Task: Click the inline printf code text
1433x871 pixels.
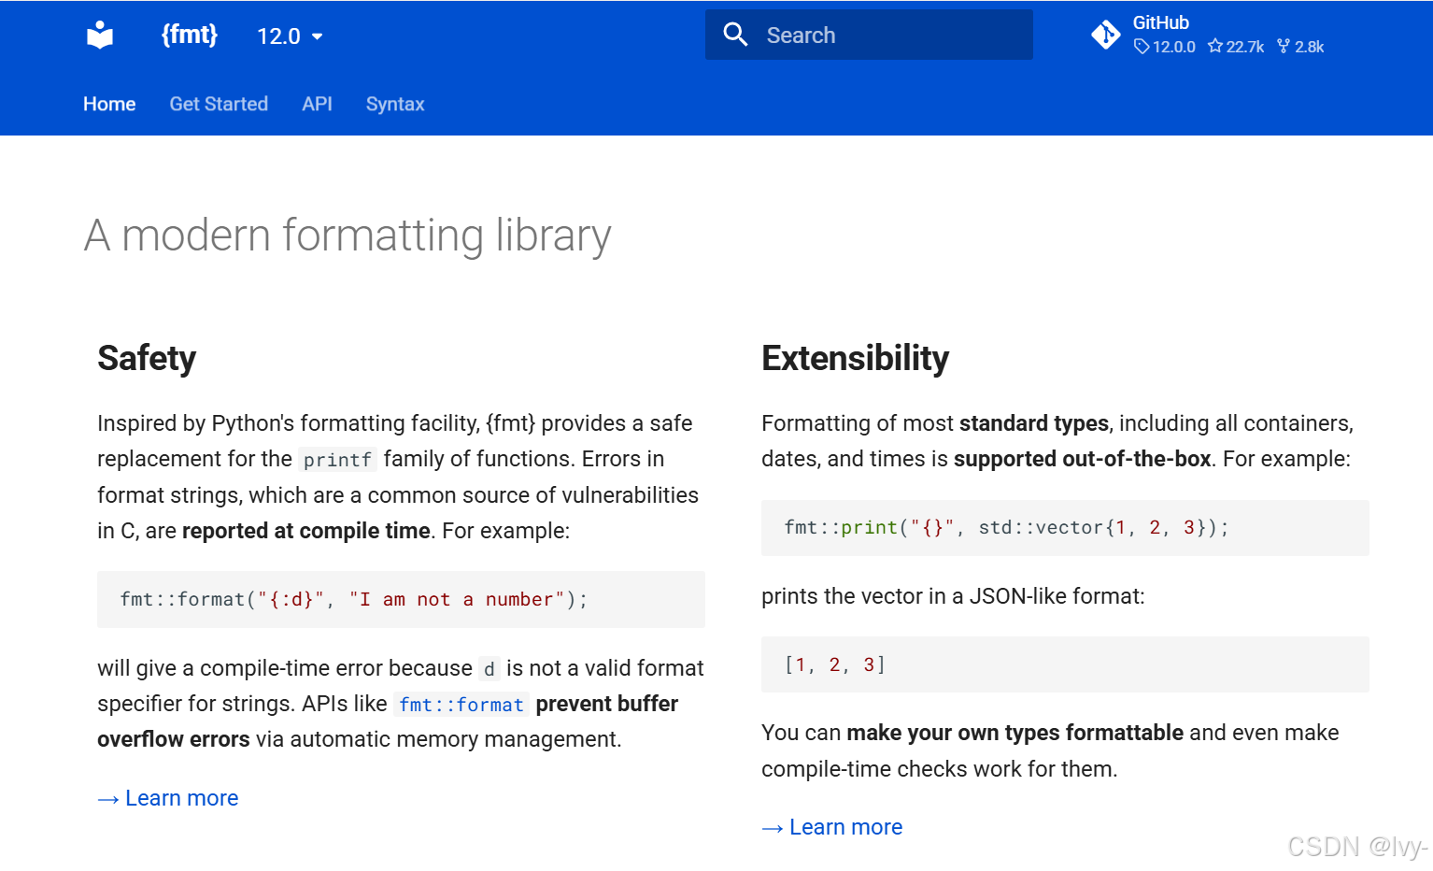Action: (338, 460)
